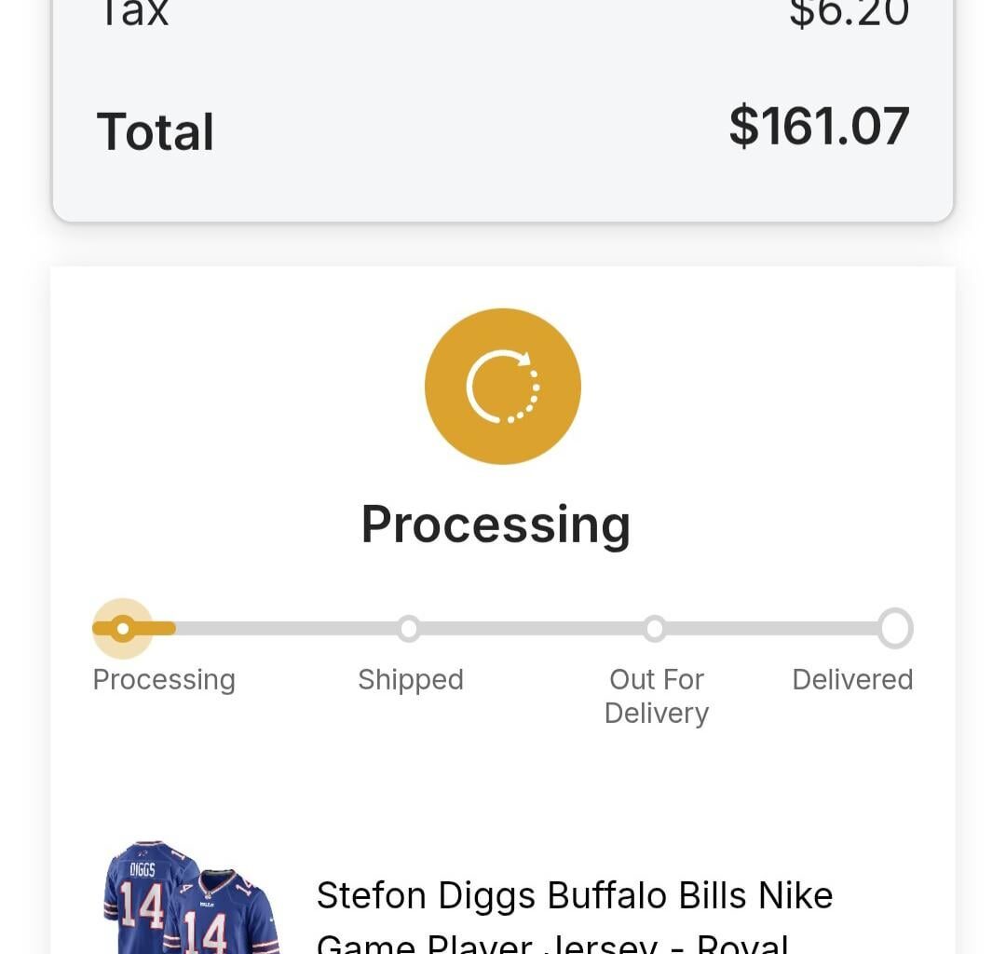Select the Out For Delivery circle
The image size is (1006, 954).
[x=657, y=628]
